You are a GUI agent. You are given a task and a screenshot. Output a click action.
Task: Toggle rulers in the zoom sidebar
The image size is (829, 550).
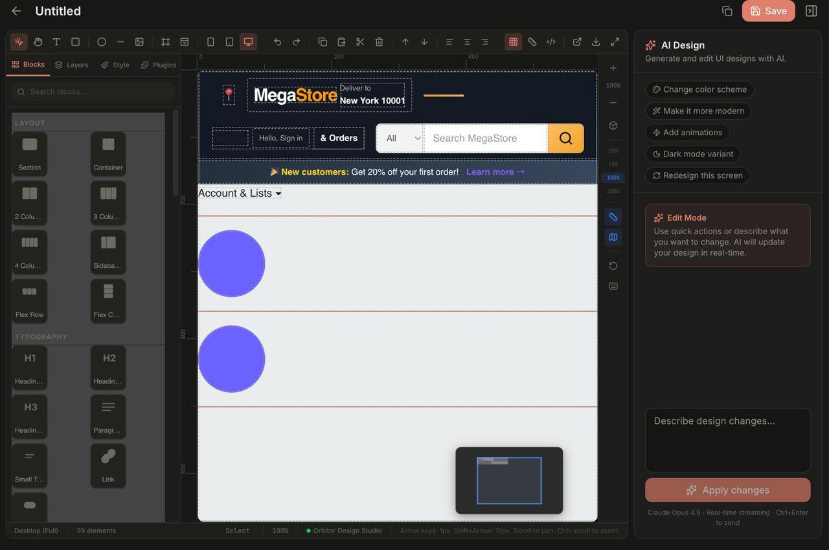tap(613, 217)
